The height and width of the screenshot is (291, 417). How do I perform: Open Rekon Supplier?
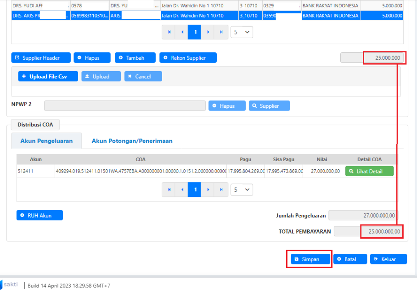[188, 58]
